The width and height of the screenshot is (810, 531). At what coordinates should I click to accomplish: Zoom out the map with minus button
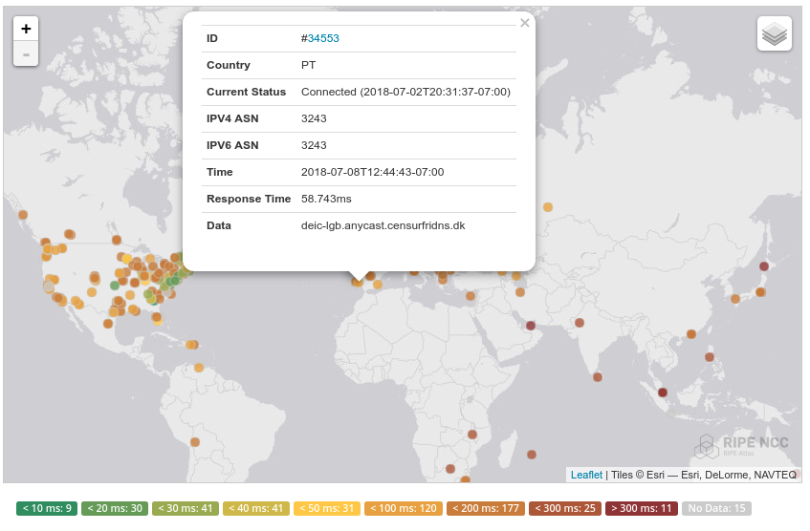tap(26, 54)
